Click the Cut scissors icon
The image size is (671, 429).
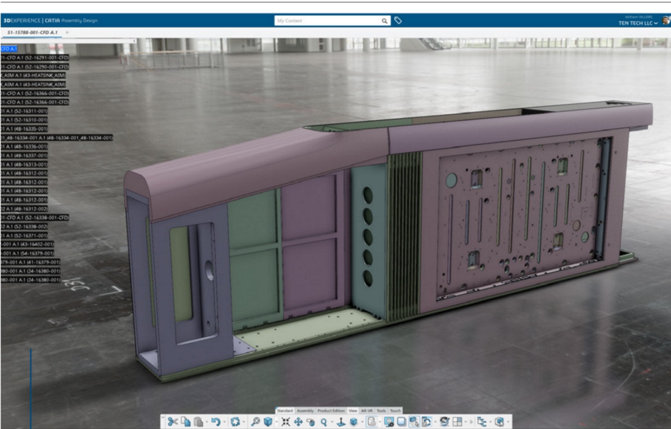pos(172,422)
